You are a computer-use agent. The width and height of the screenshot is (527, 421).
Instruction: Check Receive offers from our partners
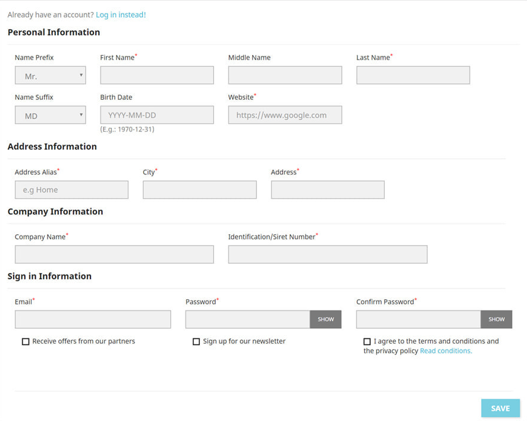pyautogui.click(x=26, y=342)
